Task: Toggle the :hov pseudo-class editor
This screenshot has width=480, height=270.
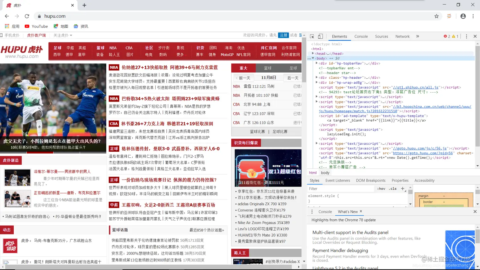Action: pyautogui.click(x=381, y=188)
